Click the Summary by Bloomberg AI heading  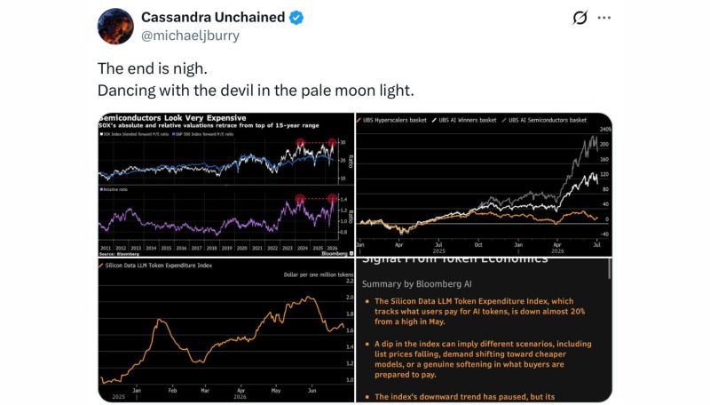[416, 284]
